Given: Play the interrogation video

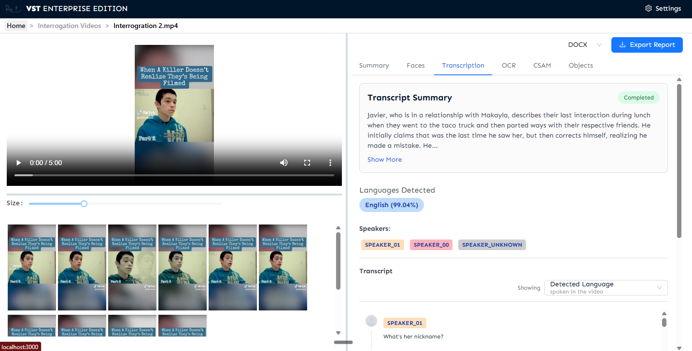Looking at the screenshot, I should (19, 163).
